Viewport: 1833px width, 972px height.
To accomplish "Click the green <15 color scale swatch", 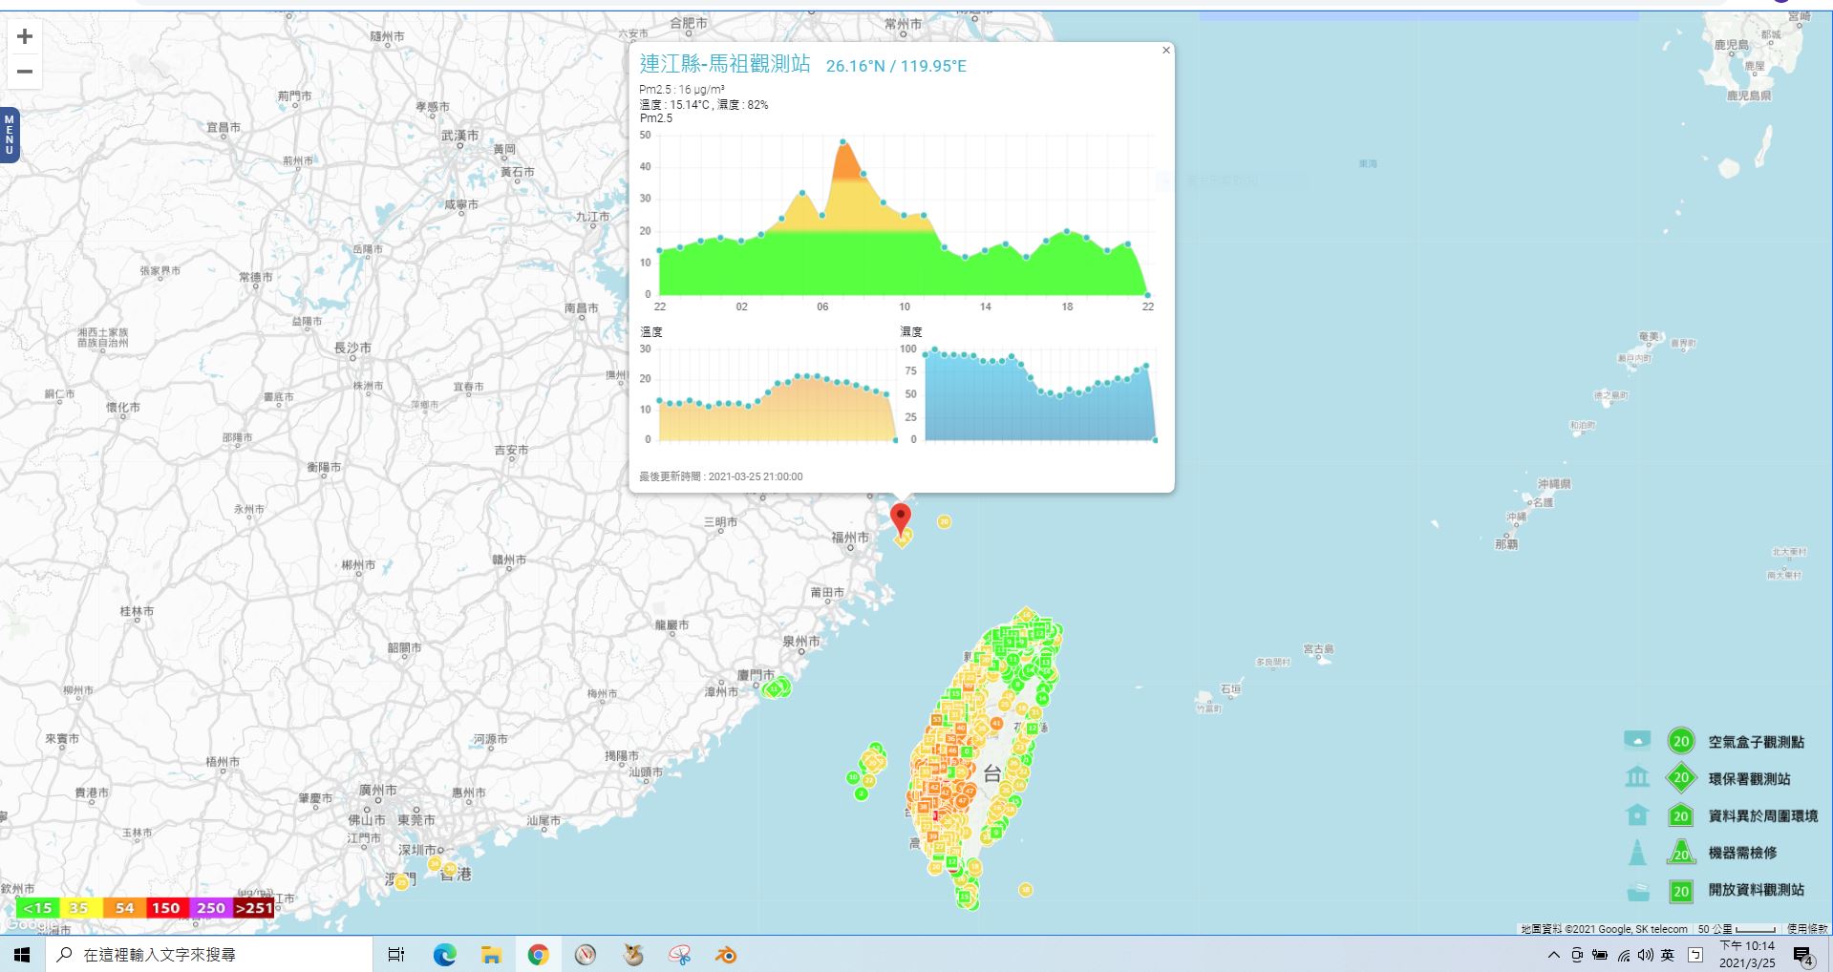I will (x=37, y=908).
